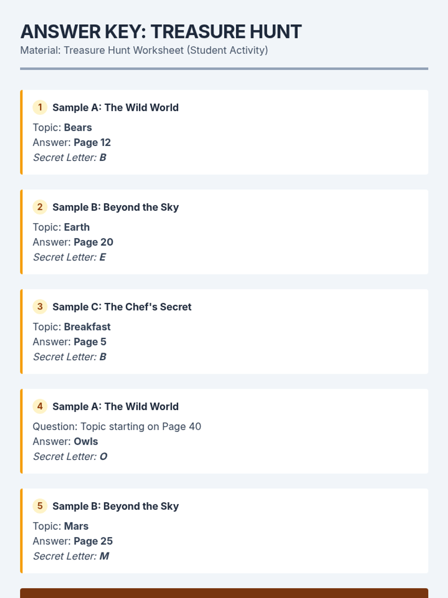
Task: Select the Answer Key: Treasure Hunt title
Action: [x=161, y=32]
